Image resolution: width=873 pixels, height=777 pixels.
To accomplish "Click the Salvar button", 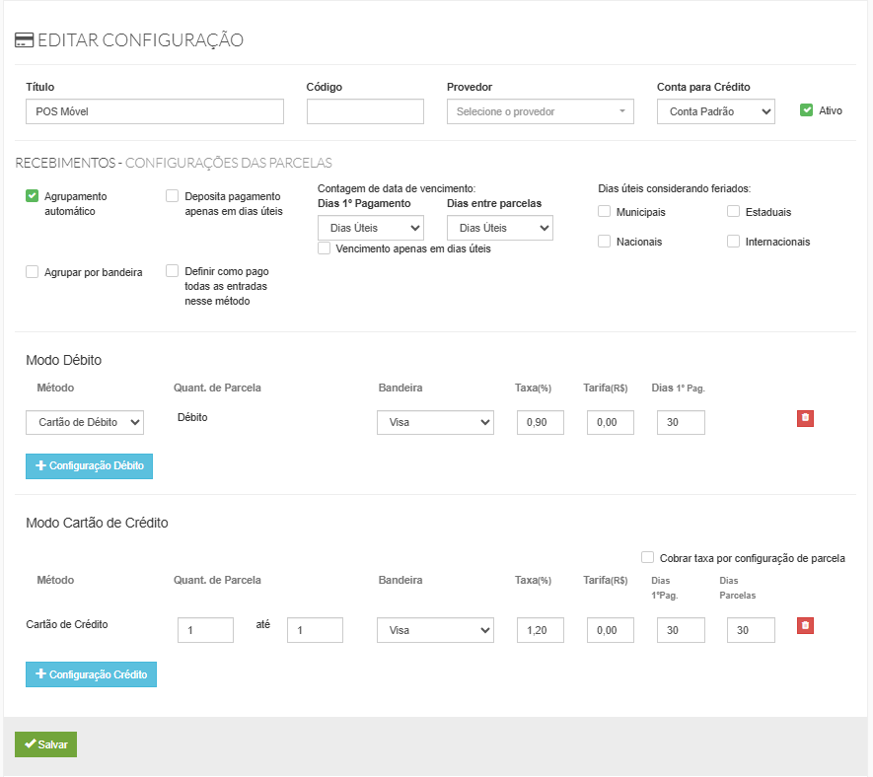I will [45, 744].
